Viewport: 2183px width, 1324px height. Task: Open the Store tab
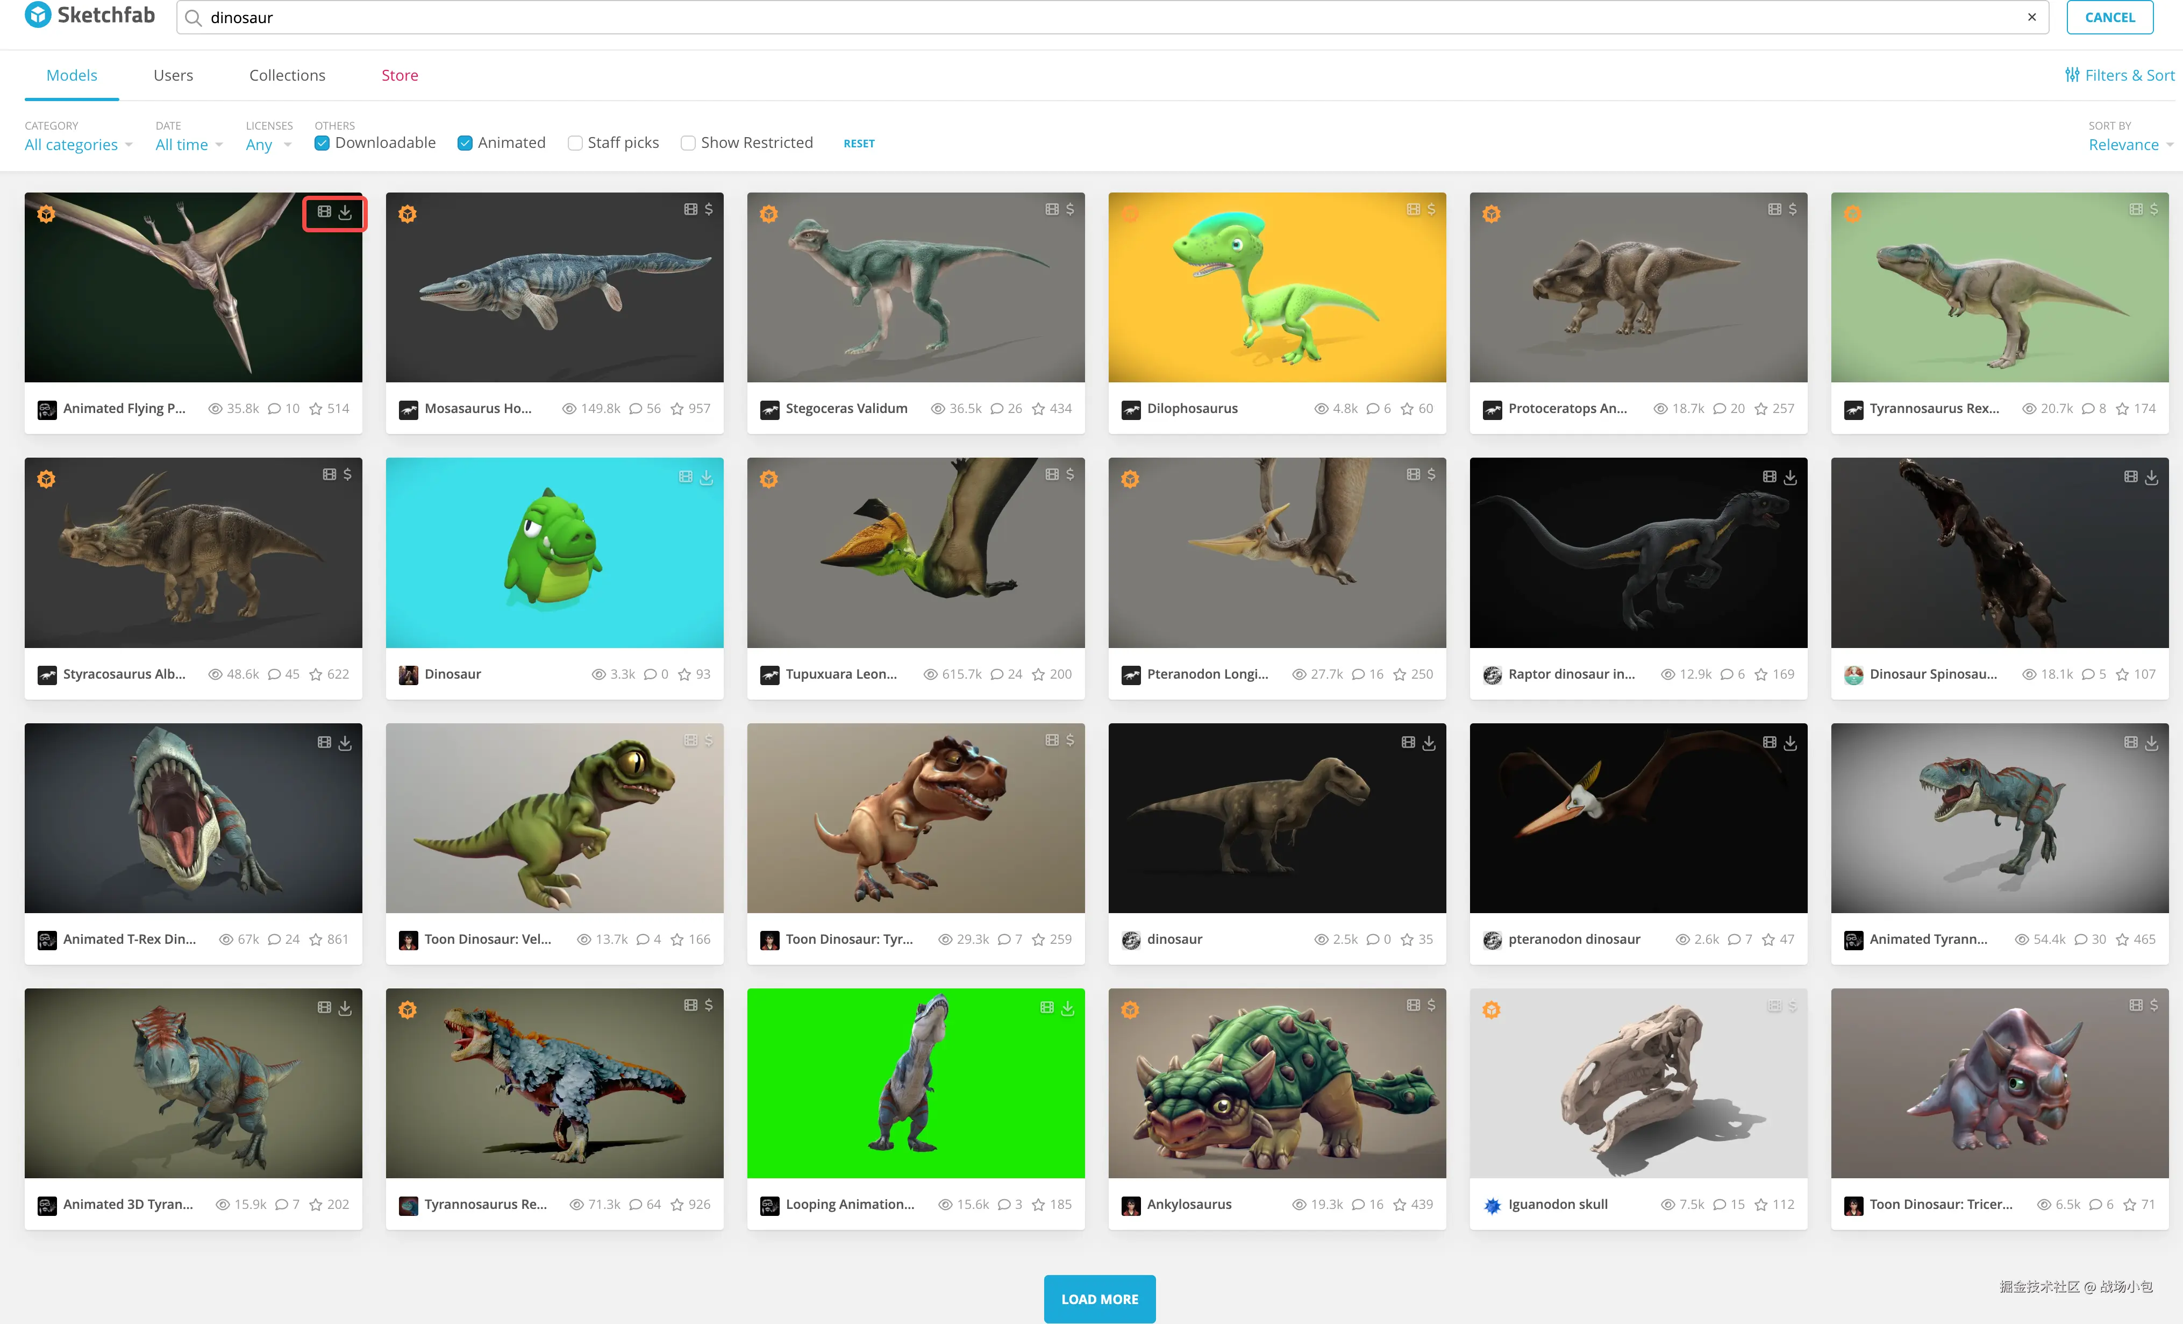coord(399,75)
